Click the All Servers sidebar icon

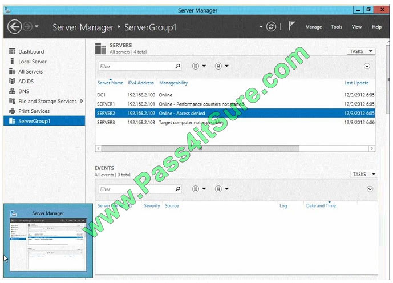12,71
